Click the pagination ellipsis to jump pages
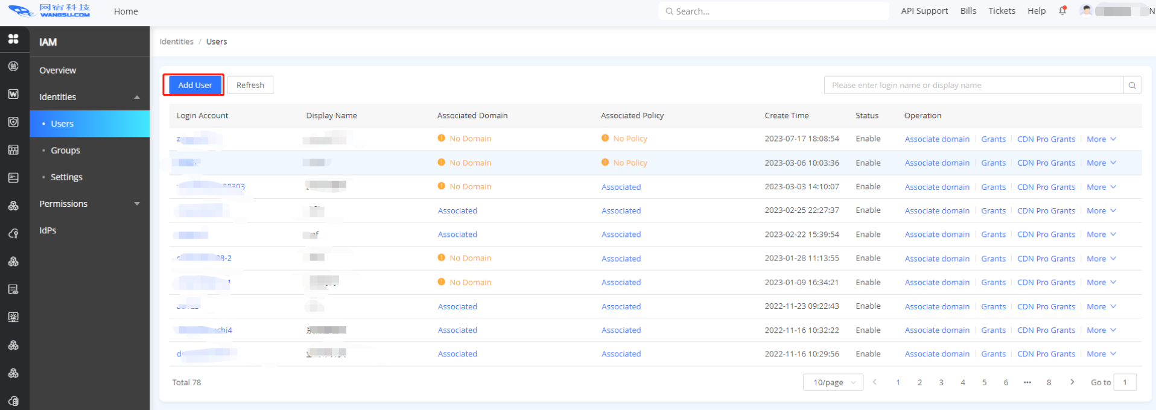The width and height of the screenshot is (1156, 410). click(x=1027, y=382)
